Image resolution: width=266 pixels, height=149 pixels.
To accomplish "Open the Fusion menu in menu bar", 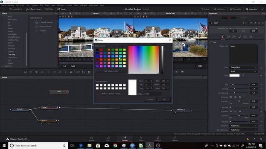I will pos(69,5).
